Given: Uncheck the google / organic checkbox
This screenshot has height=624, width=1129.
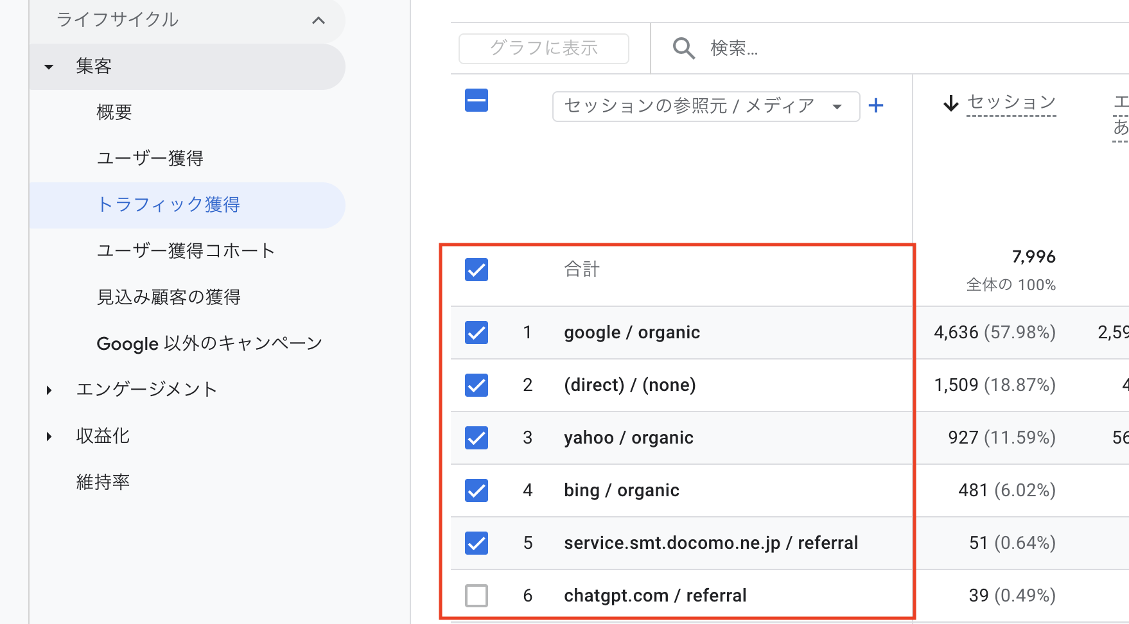Looking at the screenshot, I should click(x=477, y=333).
